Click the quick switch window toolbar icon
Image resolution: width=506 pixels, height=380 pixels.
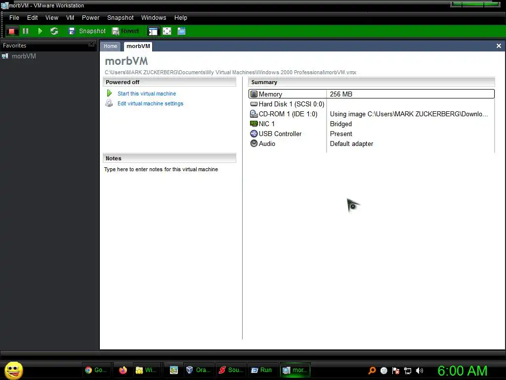pos(182,31)
